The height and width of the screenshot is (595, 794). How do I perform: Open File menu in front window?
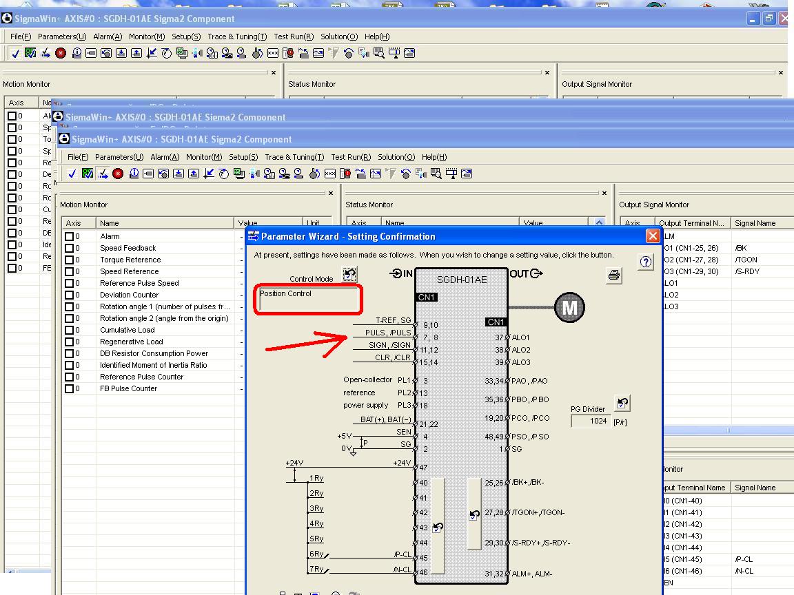77,157
